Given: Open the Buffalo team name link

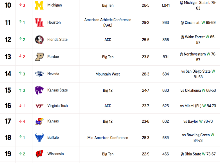Looking at the screenshot, I should tap(53, 137).
